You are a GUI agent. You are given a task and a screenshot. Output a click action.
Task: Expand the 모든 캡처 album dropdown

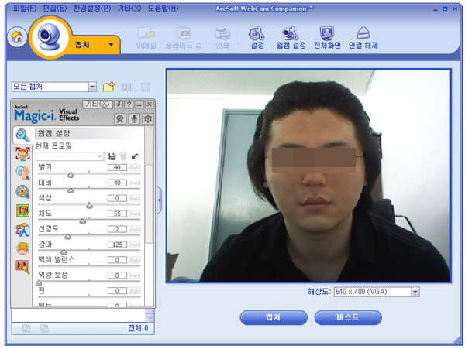point(92,87)
